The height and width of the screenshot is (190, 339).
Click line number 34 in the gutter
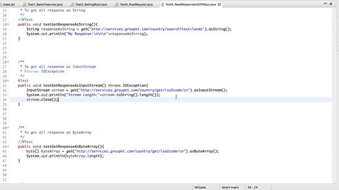pyautogui.click(x=5, y=100)
